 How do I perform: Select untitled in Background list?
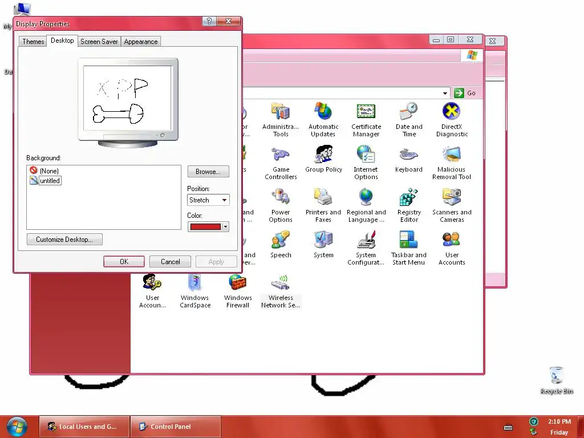coord(46,181)
